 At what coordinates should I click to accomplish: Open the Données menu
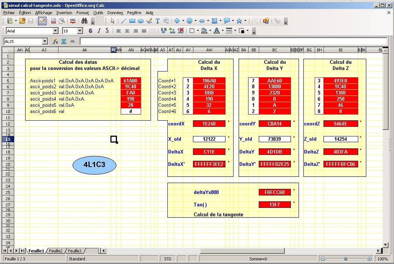(x=115, y=13)
